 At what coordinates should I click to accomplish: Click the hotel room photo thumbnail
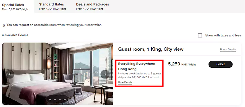57,74
